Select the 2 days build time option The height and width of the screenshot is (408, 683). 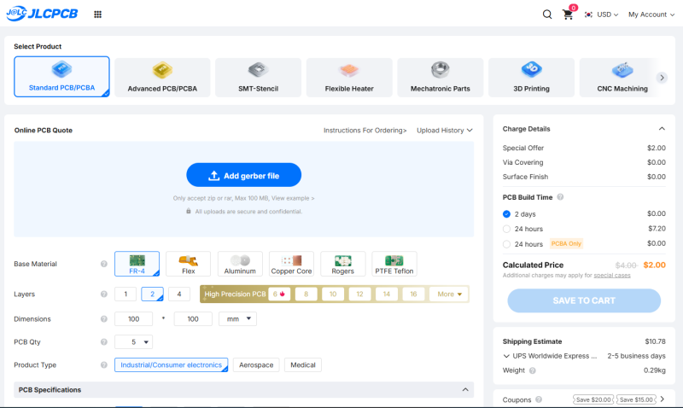tap(506, 213)
